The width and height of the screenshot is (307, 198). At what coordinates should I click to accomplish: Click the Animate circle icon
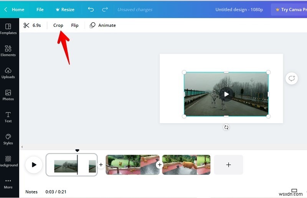(92, 25)
